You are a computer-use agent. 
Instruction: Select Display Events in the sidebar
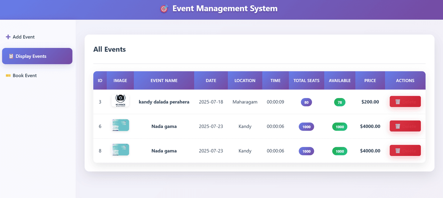[x=37, y=56]
